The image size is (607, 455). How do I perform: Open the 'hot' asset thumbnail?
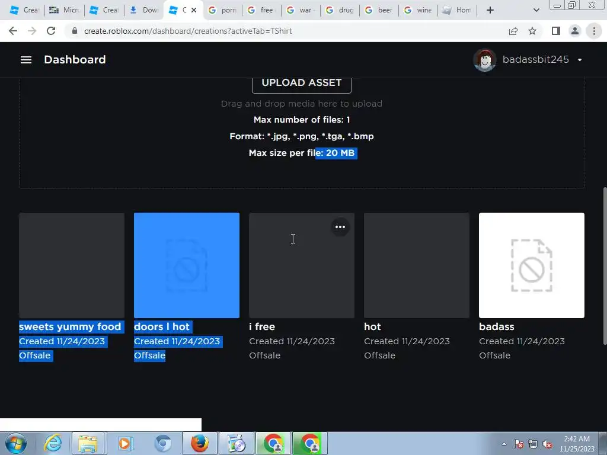[x=417, y=265]
